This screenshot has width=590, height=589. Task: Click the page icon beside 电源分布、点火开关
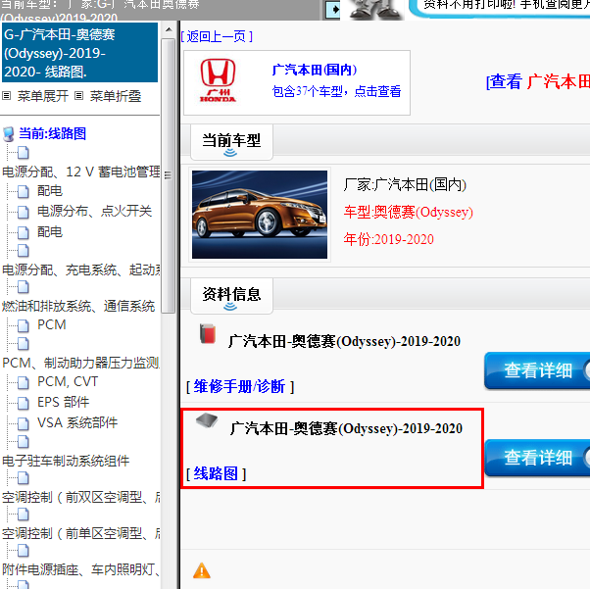24,212
